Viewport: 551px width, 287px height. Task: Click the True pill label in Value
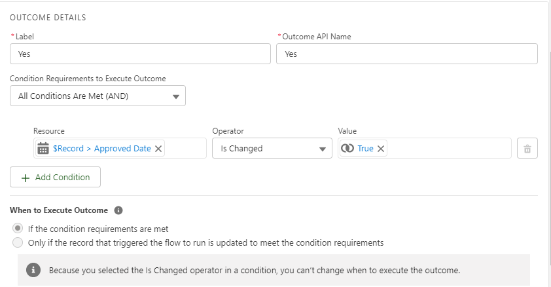[x=365, y=149]
